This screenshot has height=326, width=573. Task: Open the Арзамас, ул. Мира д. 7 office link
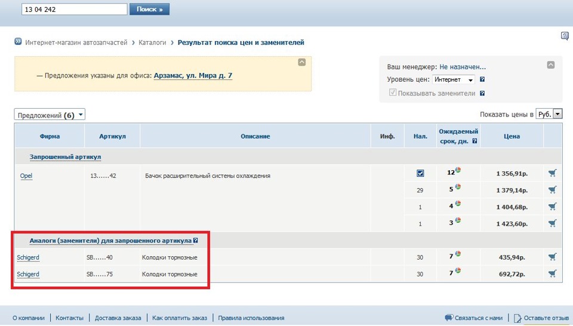point(193,76)
